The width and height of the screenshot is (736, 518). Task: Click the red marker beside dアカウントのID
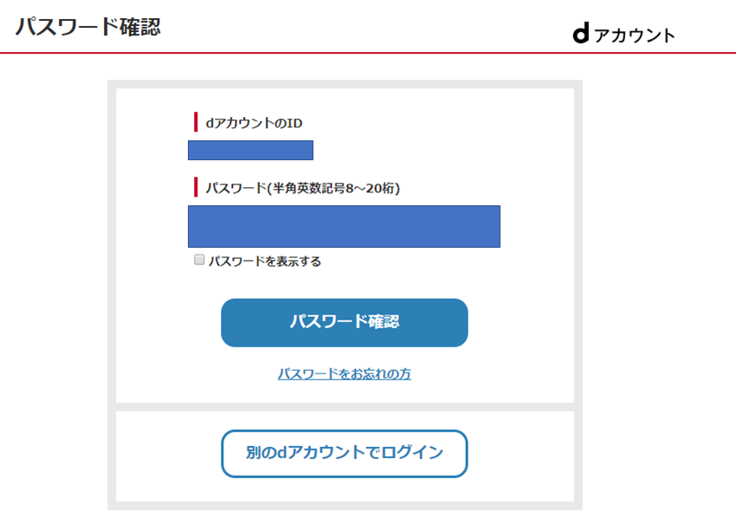[x=196, y=122]
